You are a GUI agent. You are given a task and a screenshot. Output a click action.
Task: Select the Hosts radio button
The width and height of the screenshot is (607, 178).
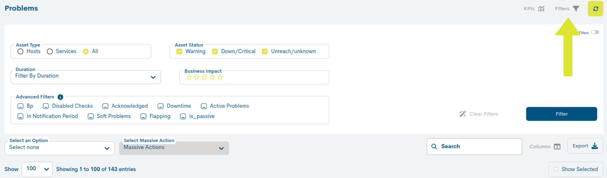21,51
